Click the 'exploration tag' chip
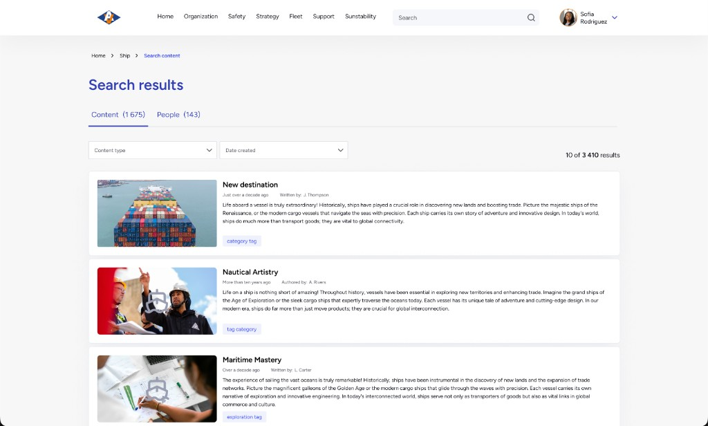The width and height of the screenshot is (708, 426). click(x=244, y=417)
